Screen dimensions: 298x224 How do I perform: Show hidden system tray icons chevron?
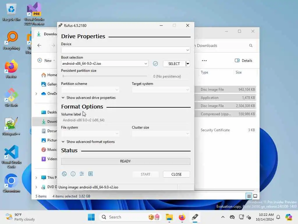(223, 217)
